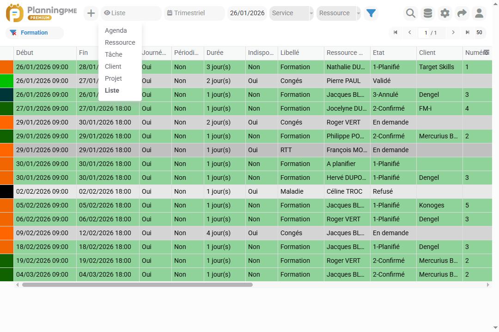The image size is (499, 332).
Task: Select RTT label cell
Action: point(301,150)
